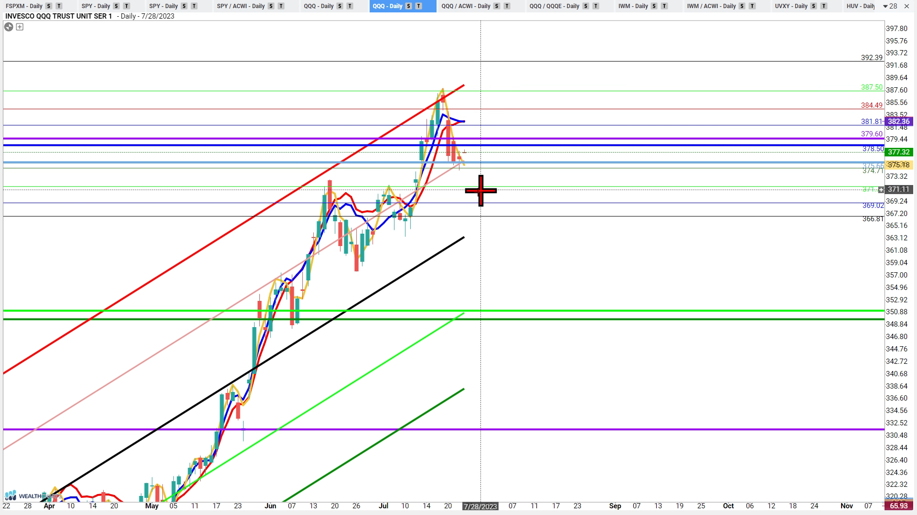Switch to the FSPXM - Daily tab
The width and height of the screenshot is (917, 515).
[x=24, y=6]
